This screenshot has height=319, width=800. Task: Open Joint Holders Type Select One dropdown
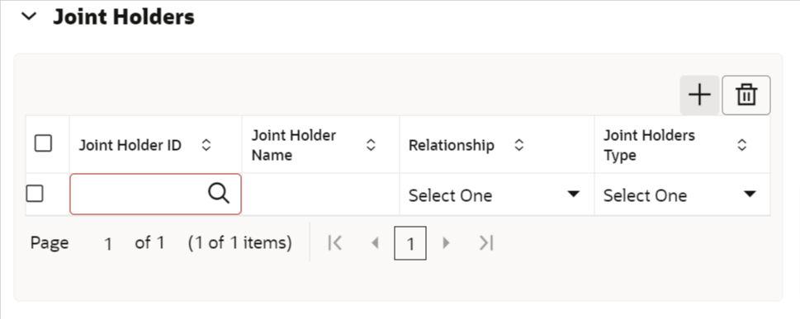(682, 195)
